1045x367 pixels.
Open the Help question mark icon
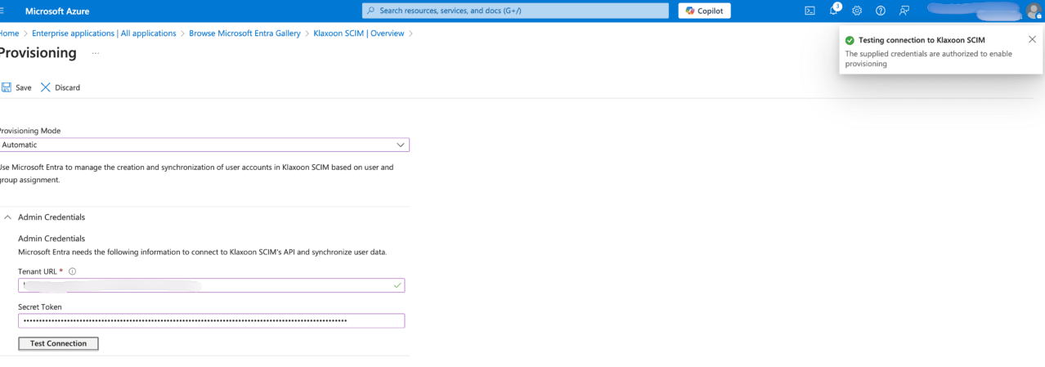pyautogui.click(x=881, y=11)
